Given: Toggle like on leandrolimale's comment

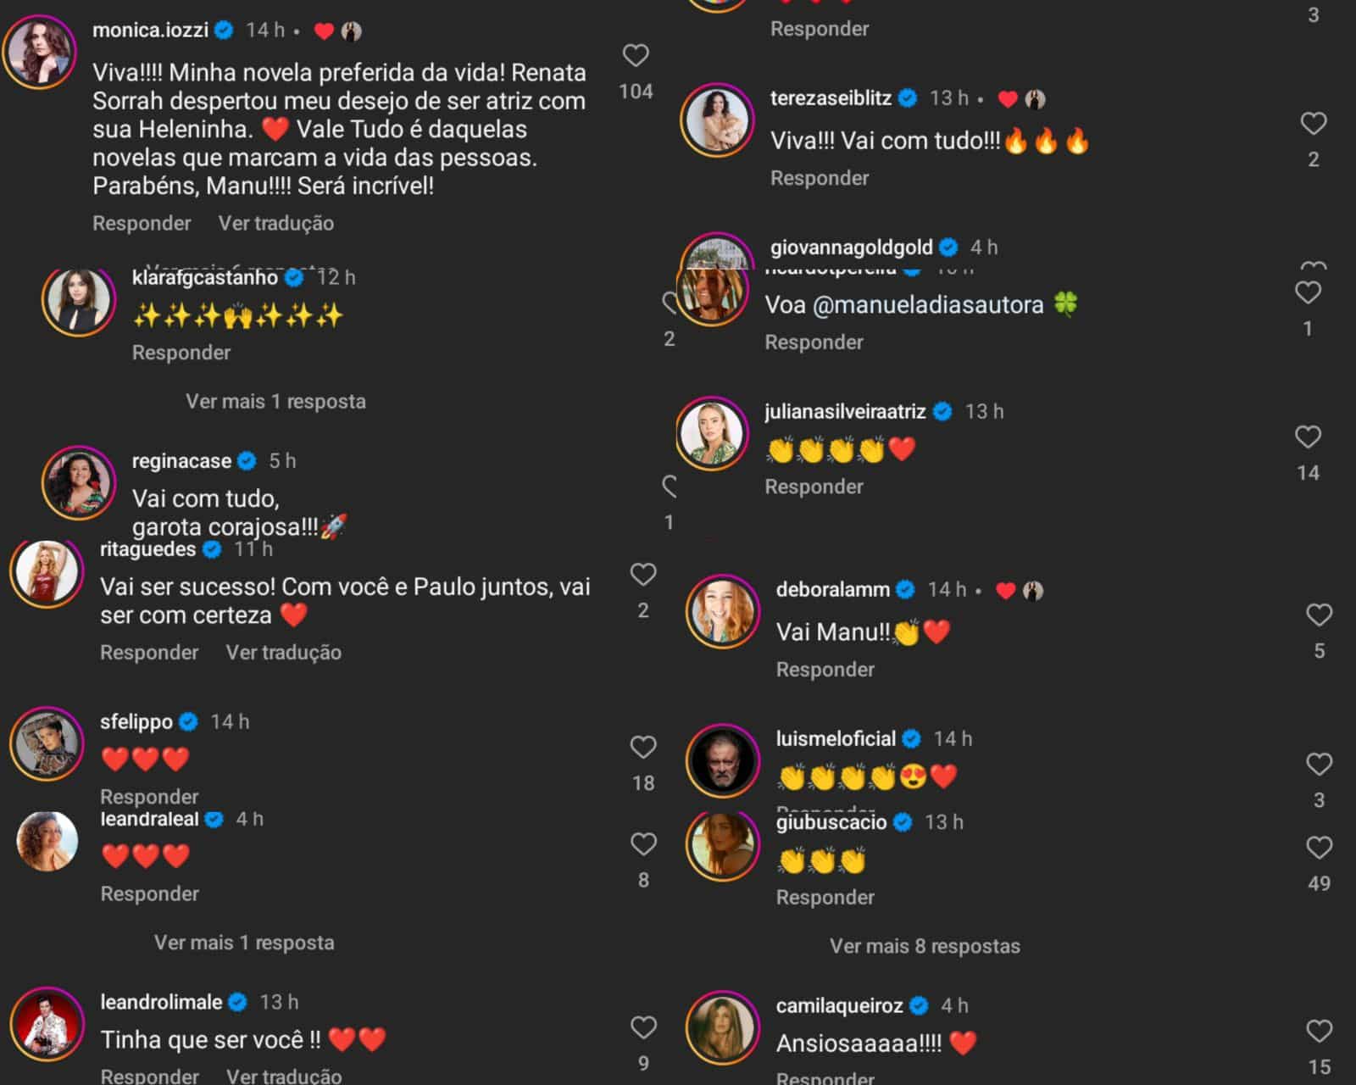Looking at the screenshot, I should tap(643, 1027).
